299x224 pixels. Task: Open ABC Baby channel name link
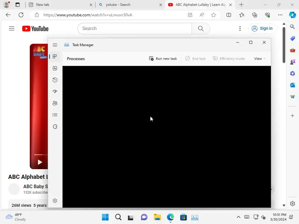pyautogui.click(x=35, y=186)
